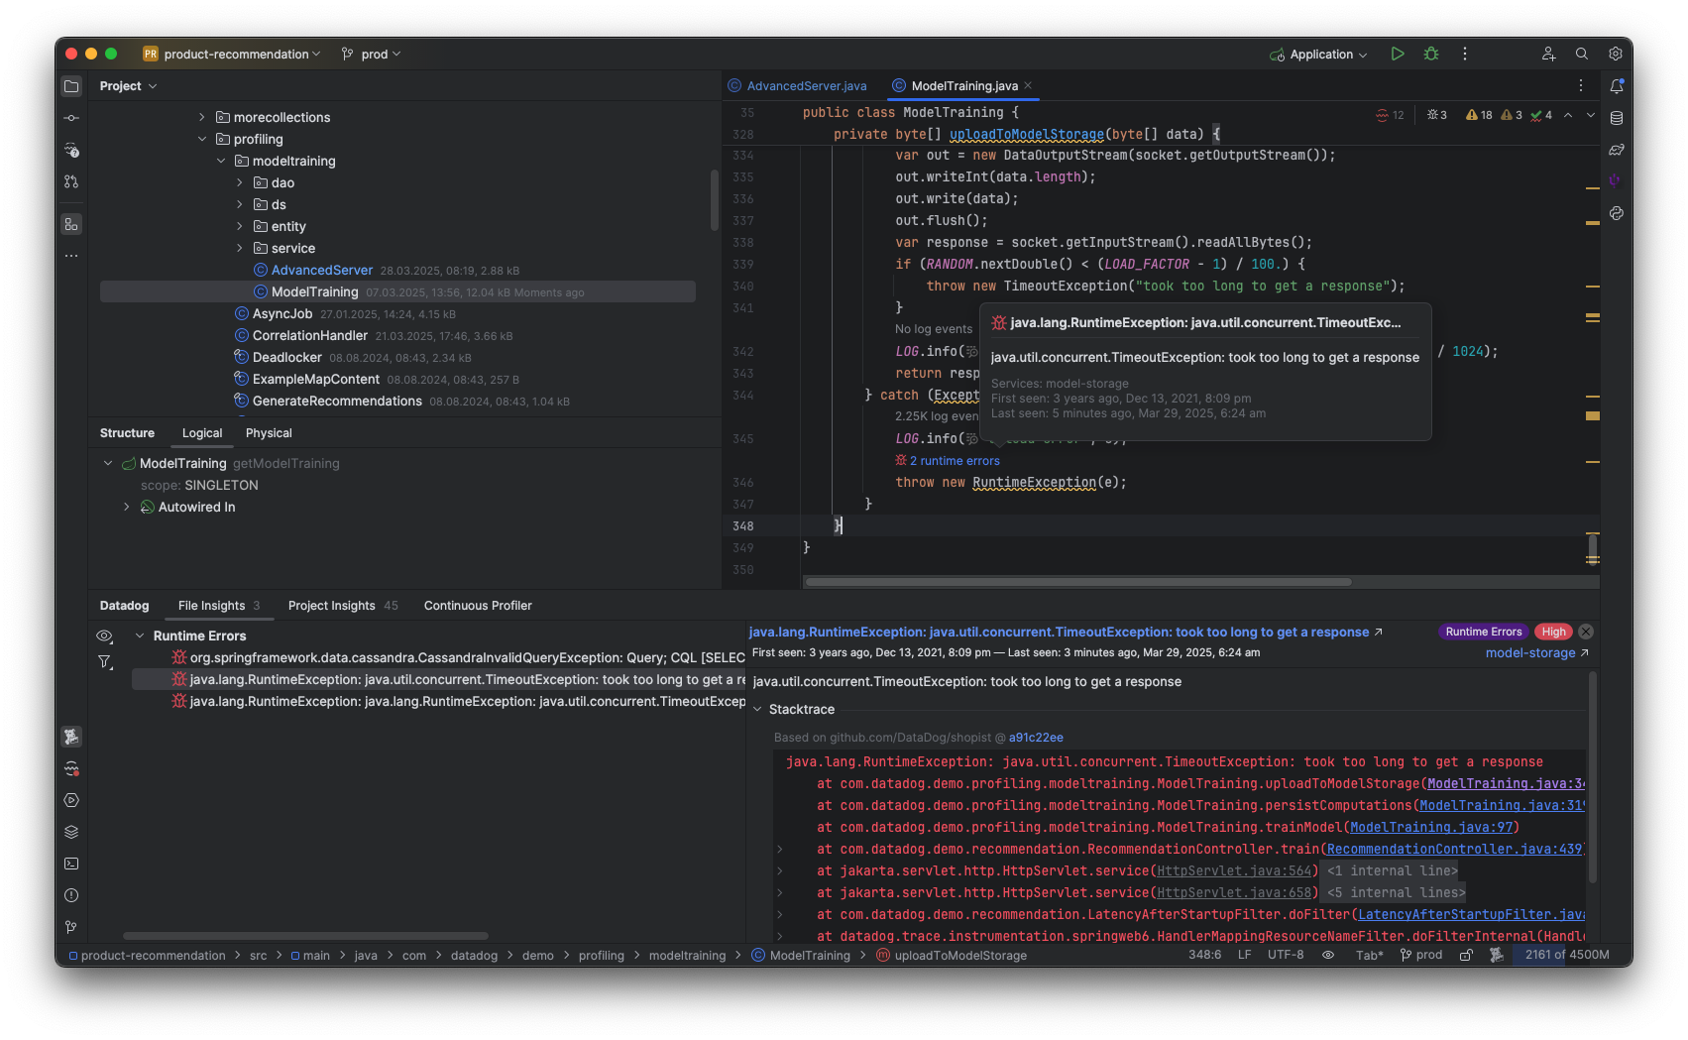Open the Database tool window
The width and height of the screenshot is (1688, 1040).
1617,118
